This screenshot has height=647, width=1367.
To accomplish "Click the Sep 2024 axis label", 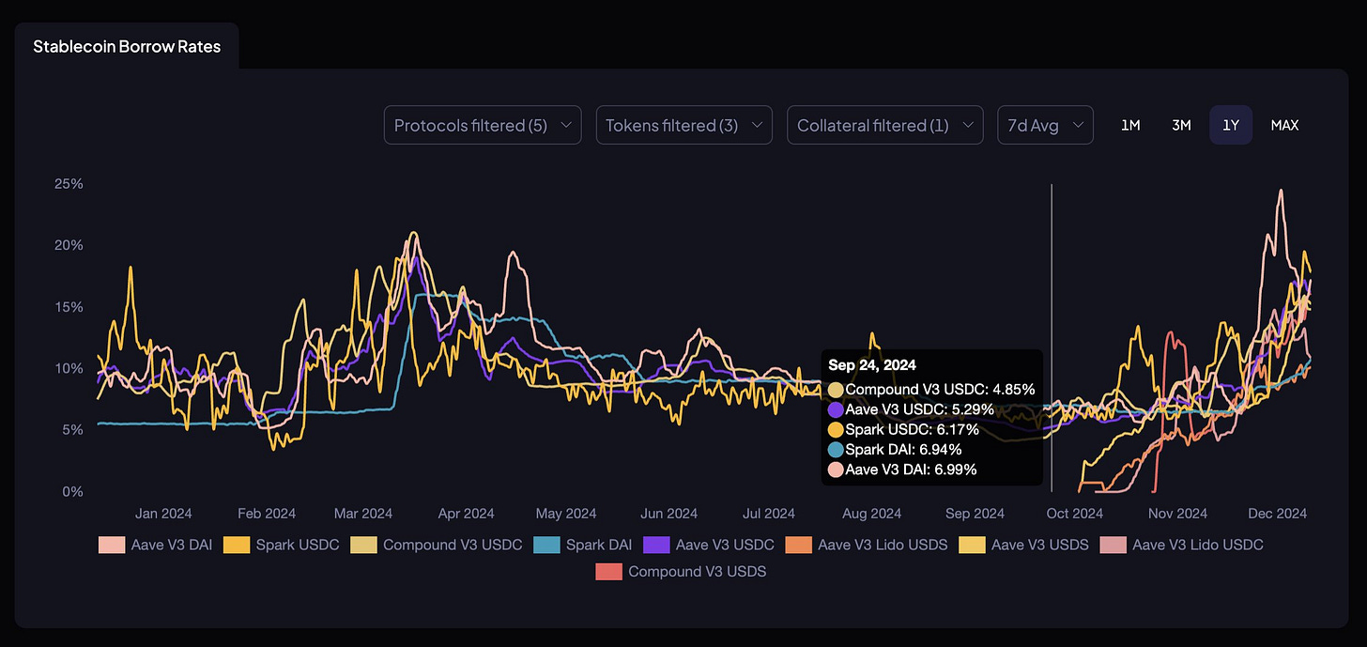I will (x=975, y=514).
